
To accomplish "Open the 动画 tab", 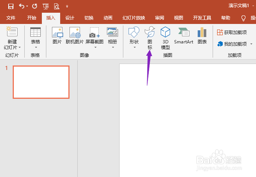I will 108,18.
